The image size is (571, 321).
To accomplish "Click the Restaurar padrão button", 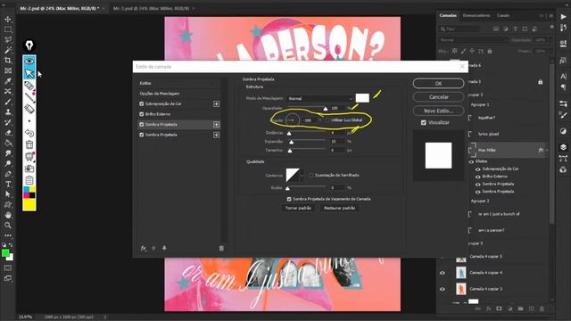I will 339,208.
